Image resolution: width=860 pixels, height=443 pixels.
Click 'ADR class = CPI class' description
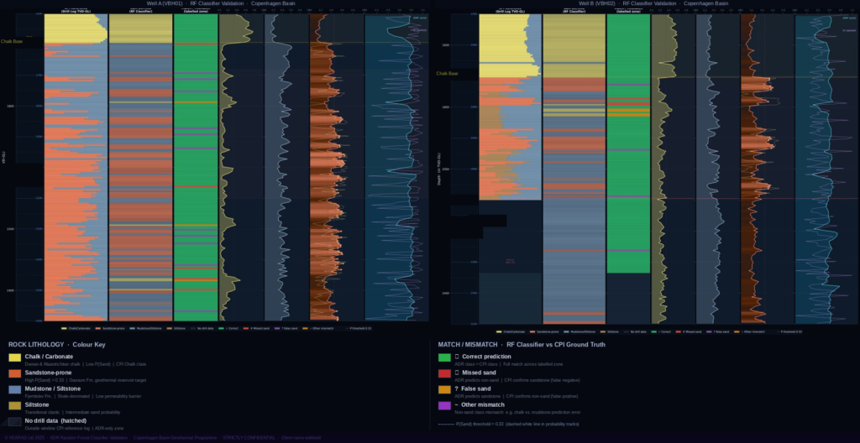477,364
